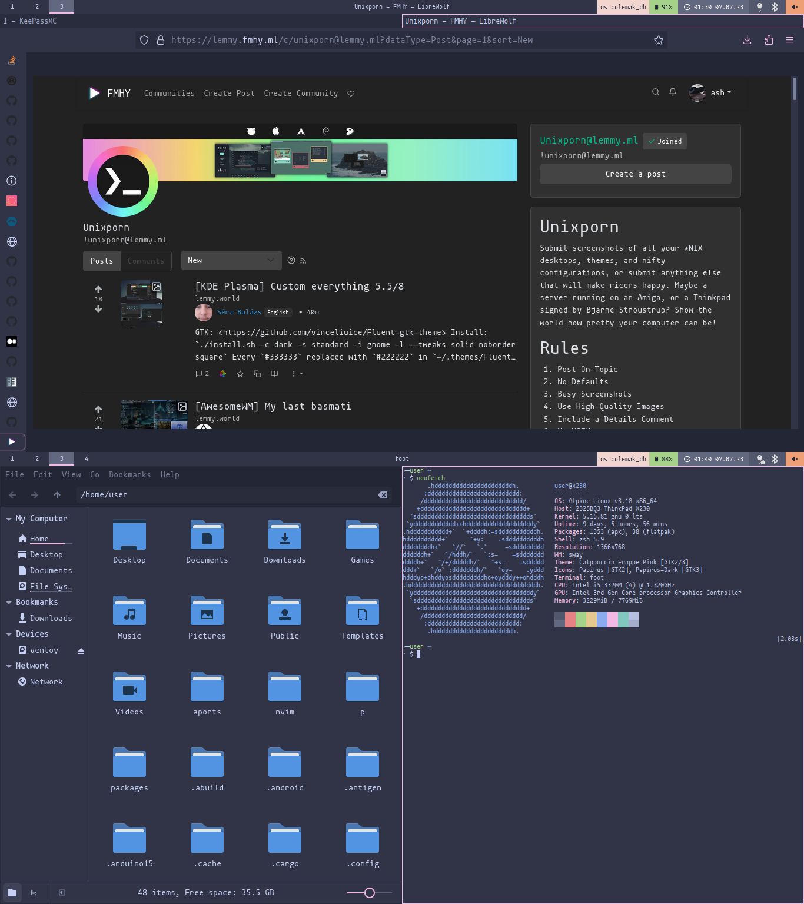
Task: Open Lemmy notifications bell
Action: pos(673,92)
